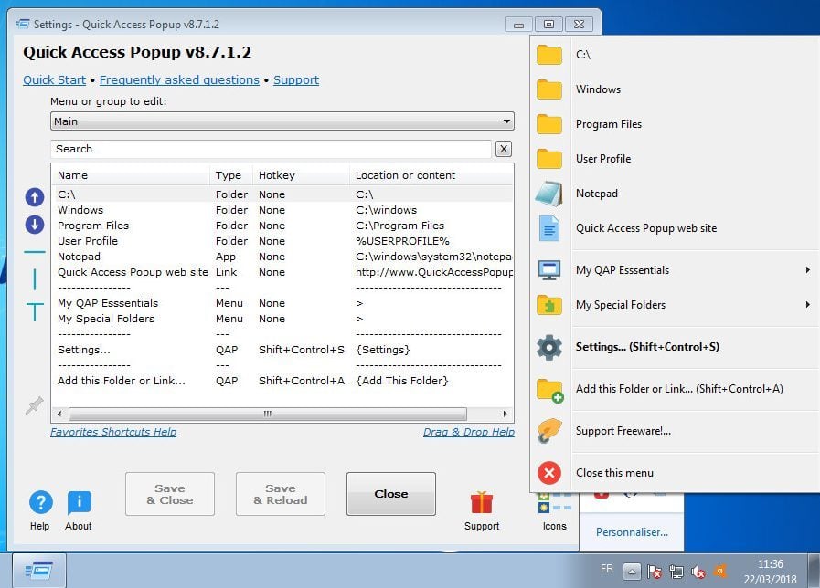Open the Favorites Shortcuts Help link

(x=113, y=432)
